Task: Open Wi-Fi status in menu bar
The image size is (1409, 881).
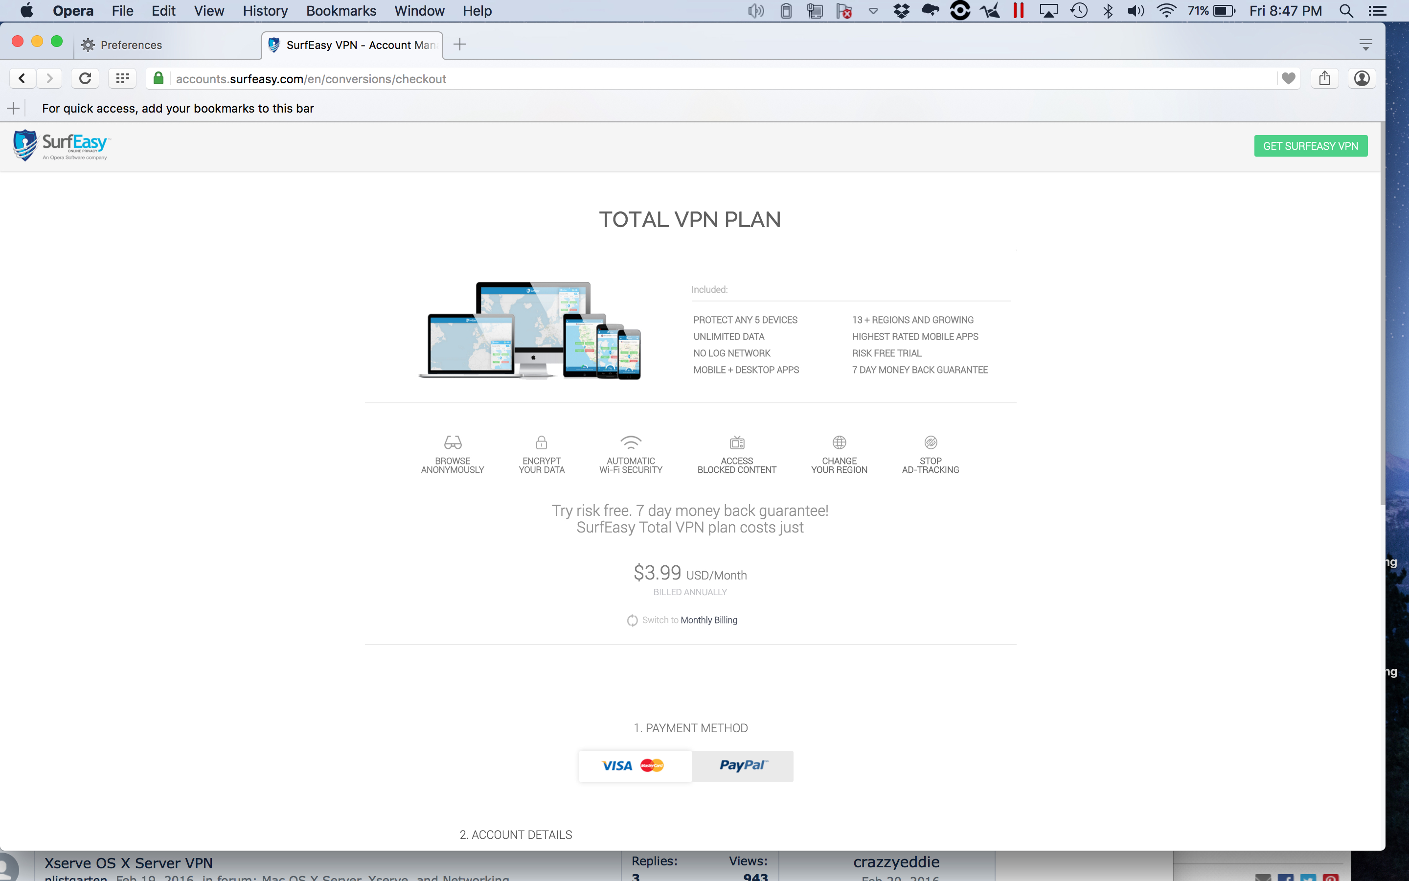Action: [x=1166, y=10]
